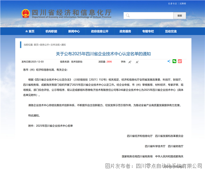Select the 专题专栏 nav item
The height and width of the screenshot is (171, 205).
[148, 31]
